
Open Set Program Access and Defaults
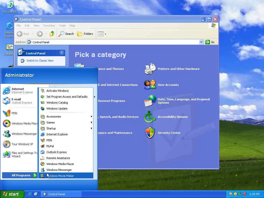67,97
